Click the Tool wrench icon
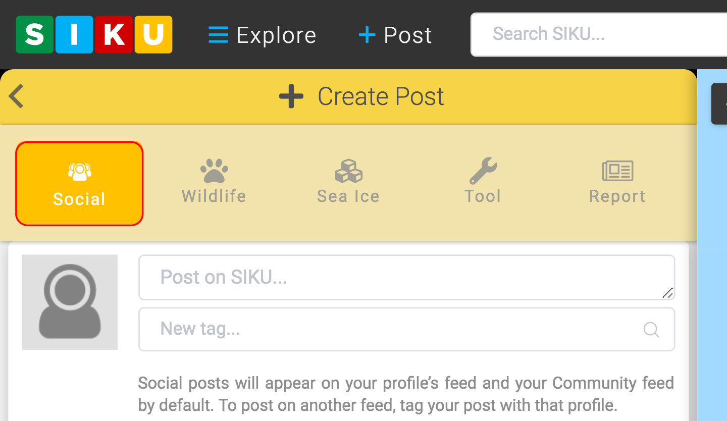The height and width of the screenshot is (421, 727). click(x=483, y=171)
